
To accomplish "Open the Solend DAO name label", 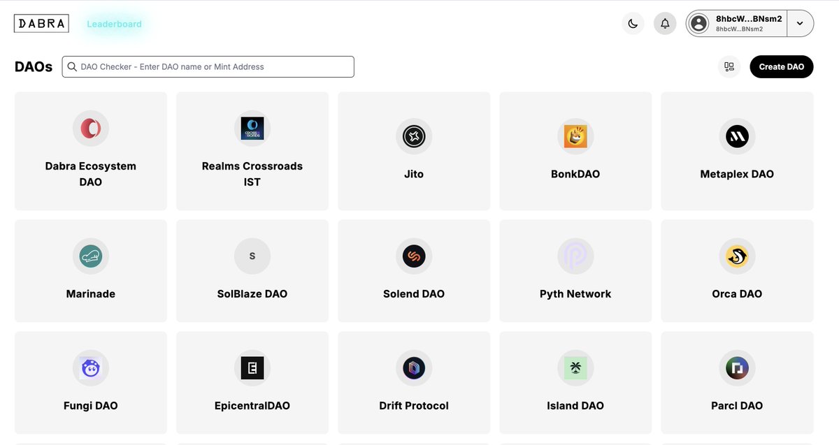I will pos(414,294).
